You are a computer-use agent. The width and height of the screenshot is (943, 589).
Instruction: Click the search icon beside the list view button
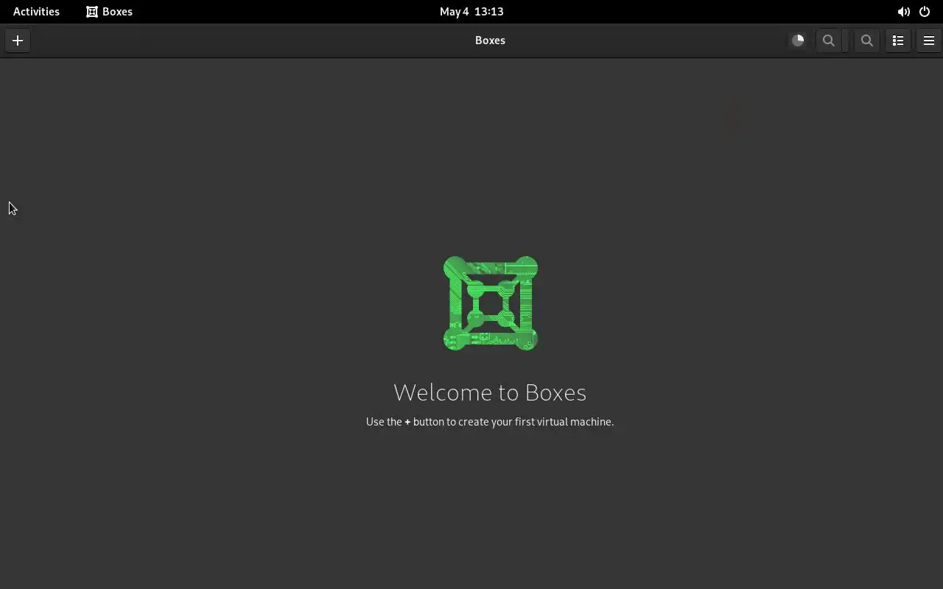point(867,40)
